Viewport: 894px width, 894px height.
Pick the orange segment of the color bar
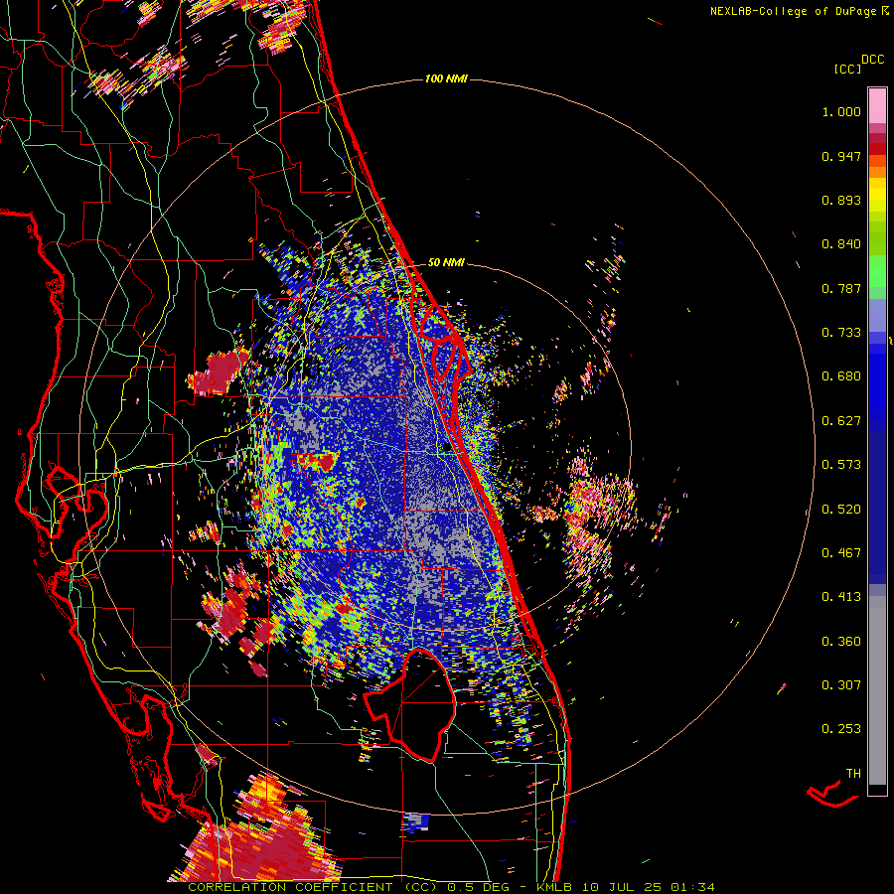(877, 172)
